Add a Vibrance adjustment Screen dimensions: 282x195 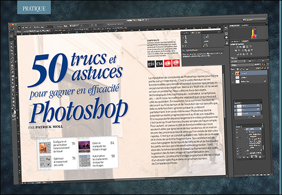coord(250,47)
